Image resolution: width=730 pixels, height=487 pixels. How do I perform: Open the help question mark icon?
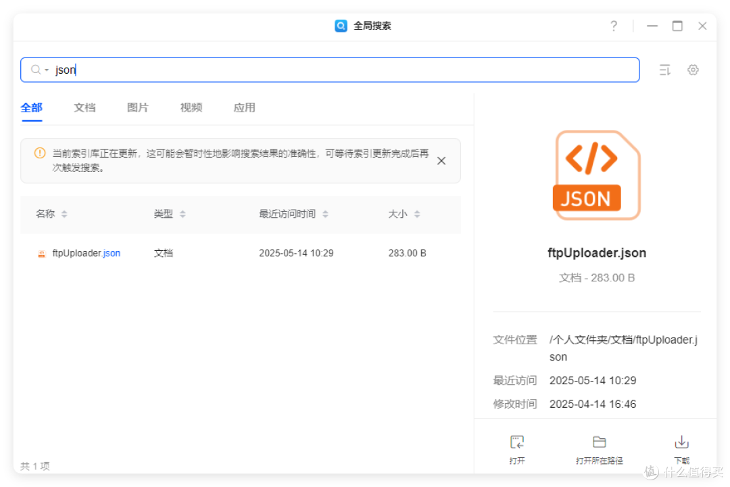tap(614, 26)
